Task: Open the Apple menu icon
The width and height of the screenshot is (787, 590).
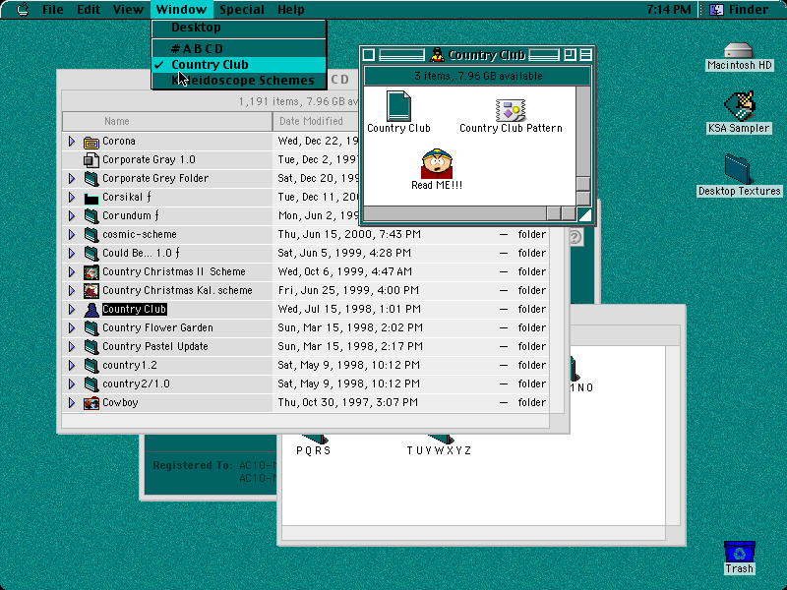Action: (x=23, y=10)
